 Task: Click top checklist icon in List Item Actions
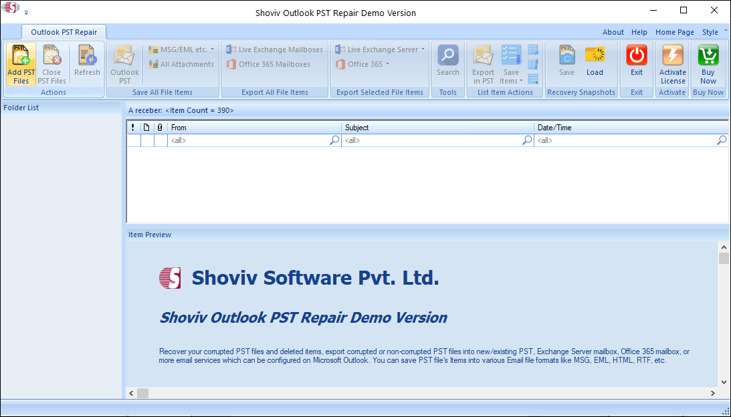coord(533,49)
